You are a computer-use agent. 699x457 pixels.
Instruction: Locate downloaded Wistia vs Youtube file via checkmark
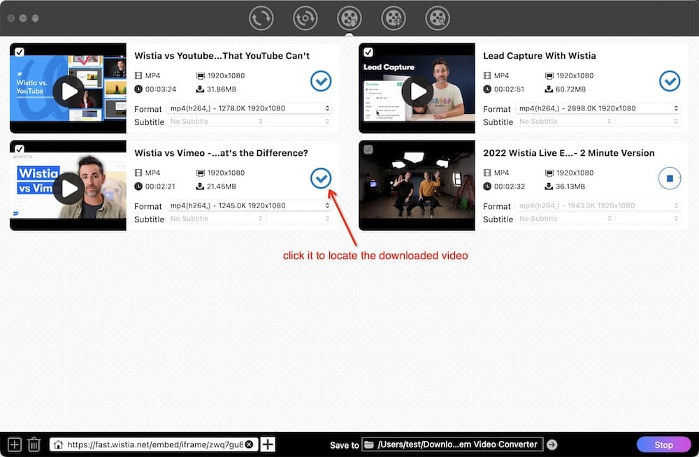[321, 81]
